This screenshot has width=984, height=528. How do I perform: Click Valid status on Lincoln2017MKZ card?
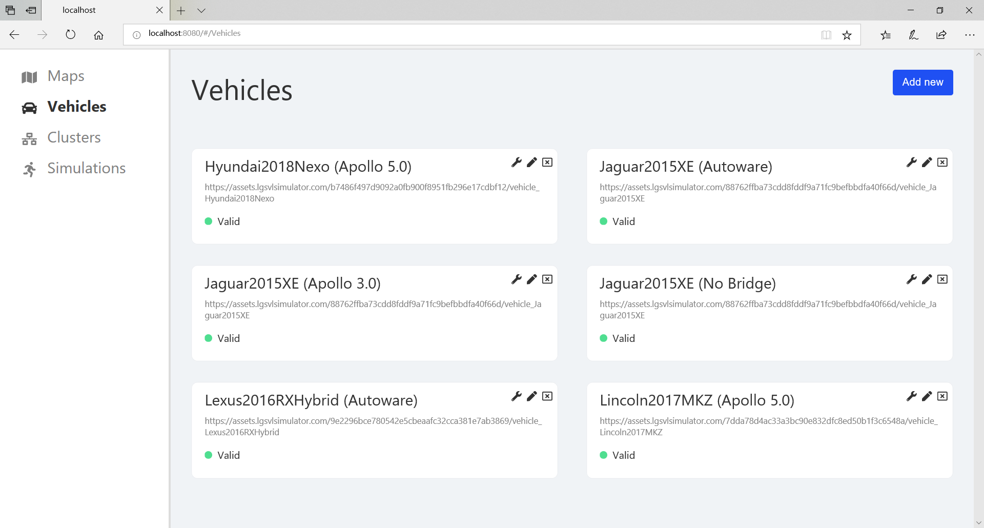pos(618,455)
